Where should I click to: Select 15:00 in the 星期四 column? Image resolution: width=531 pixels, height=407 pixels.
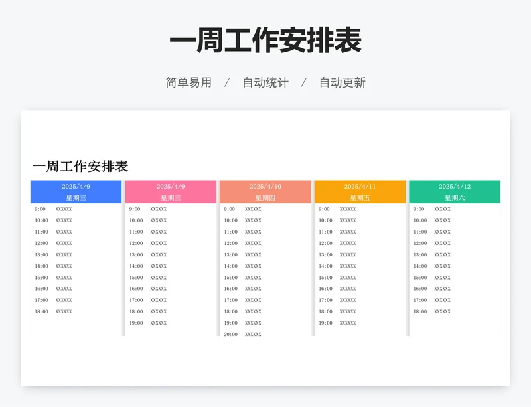click(230, 278)
